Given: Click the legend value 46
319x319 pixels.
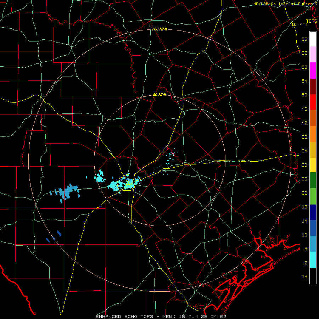Looking at the screenshot, I should 304,109.
